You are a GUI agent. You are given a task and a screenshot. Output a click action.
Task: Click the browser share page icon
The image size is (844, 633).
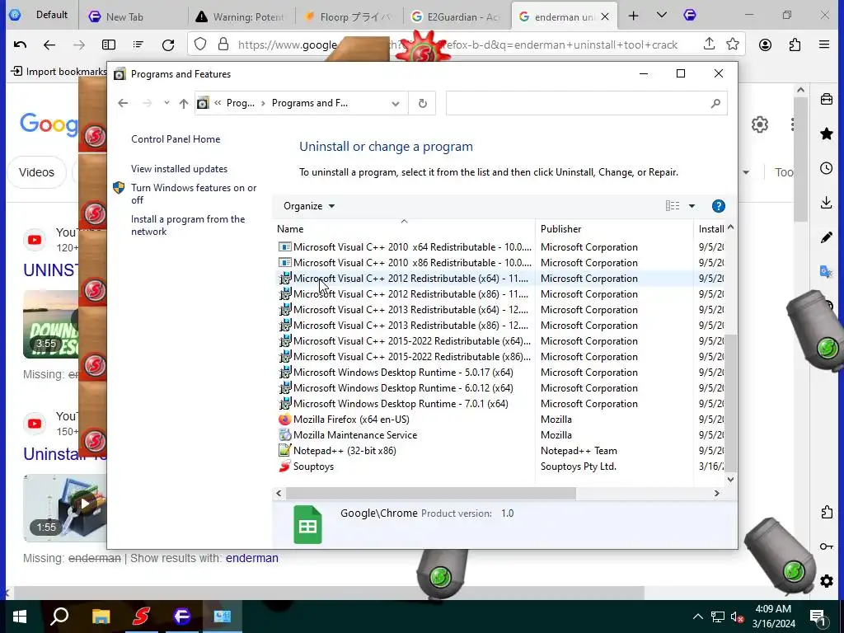709,45
